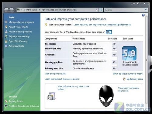
Task: Click the Advanced tools icon
Action: coord(6,46)
